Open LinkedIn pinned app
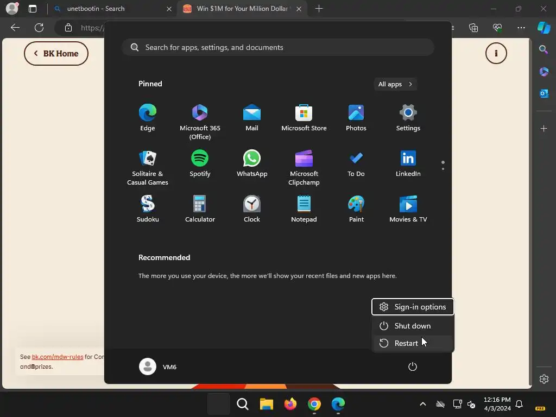The image size is (556, 417). (408, 163)
